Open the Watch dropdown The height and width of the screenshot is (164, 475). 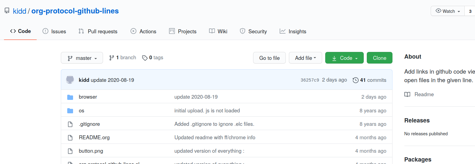(x=448, y=11)
